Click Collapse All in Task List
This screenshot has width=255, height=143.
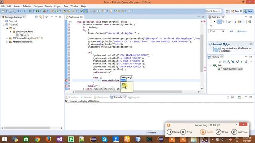[x=244, y=22]
